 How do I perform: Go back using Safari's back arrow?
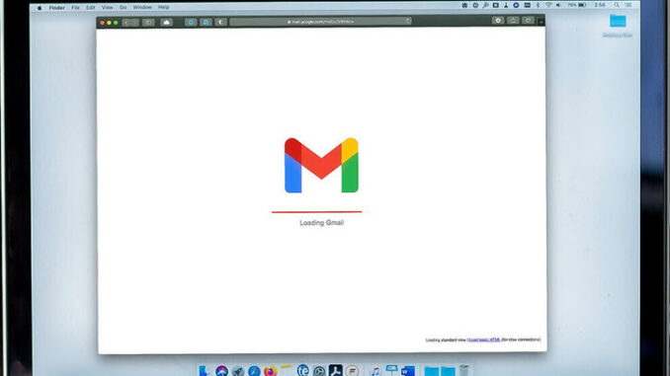coord(126,22)
